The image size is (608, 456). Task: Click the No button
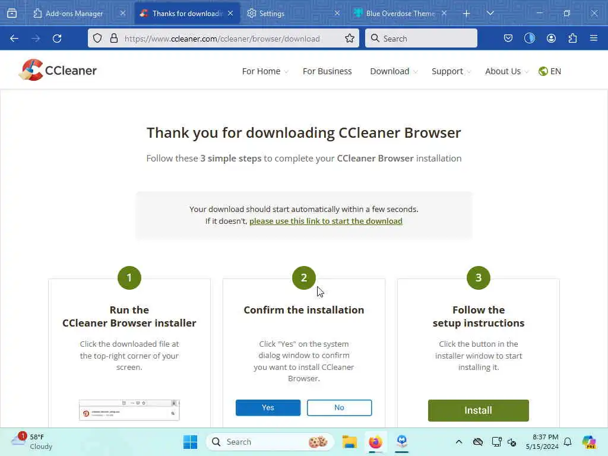tap(339, 407)
